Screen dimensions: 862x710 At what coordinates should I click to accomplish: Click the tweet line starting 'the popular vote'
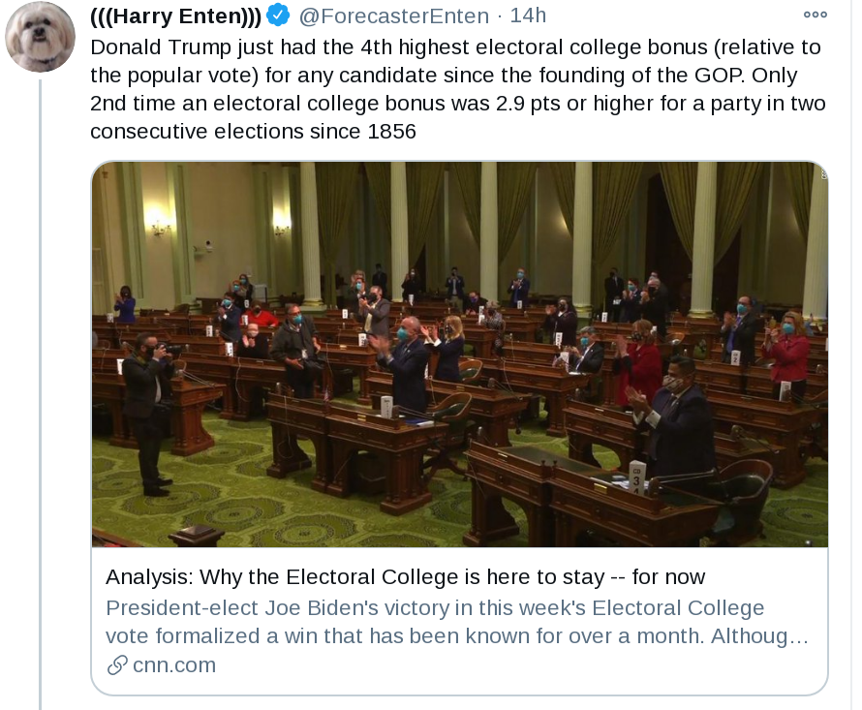click(444, 76)
